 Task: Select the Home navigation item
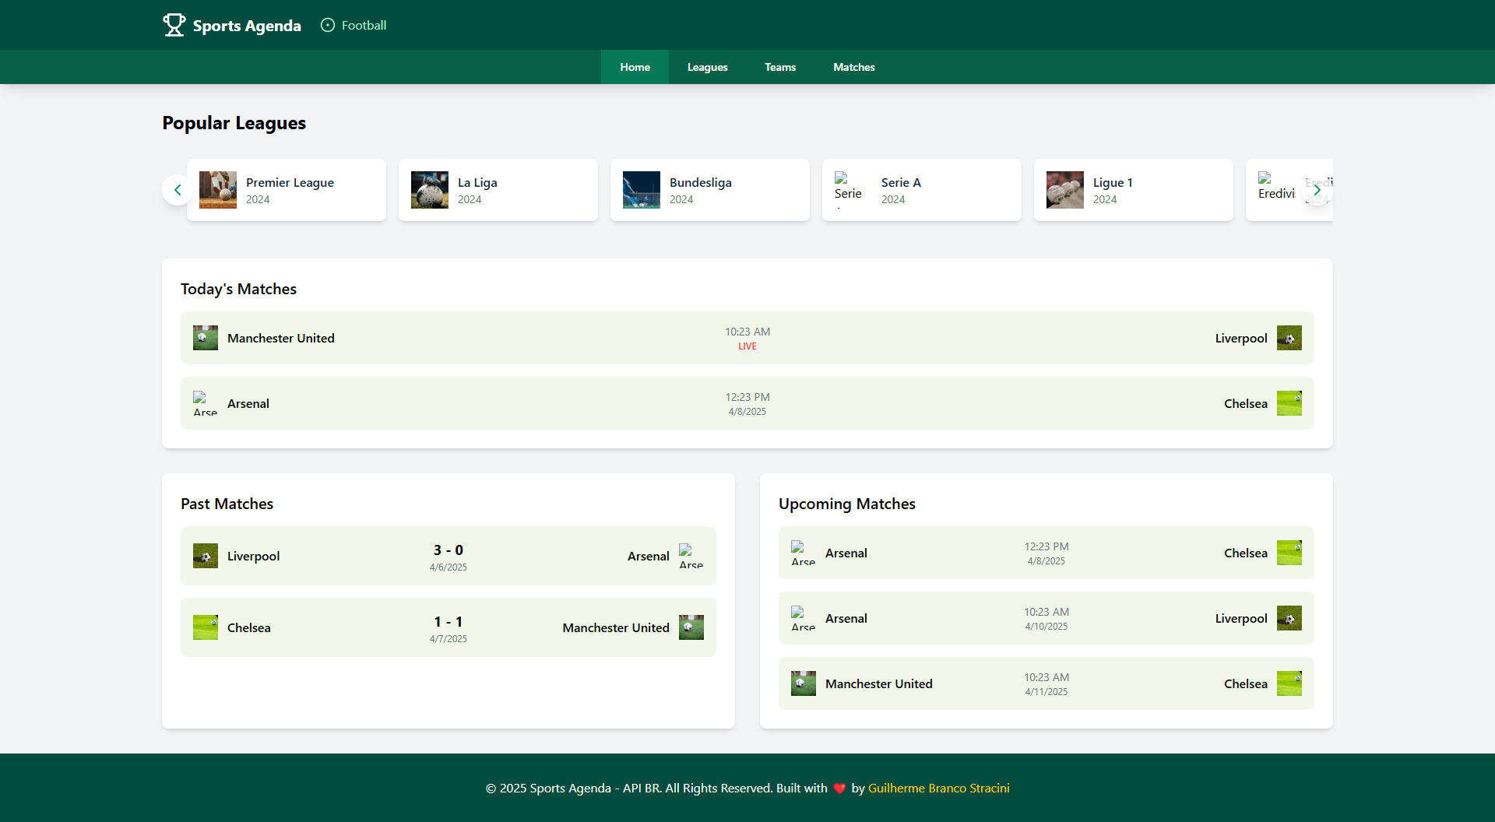(635, 67)
